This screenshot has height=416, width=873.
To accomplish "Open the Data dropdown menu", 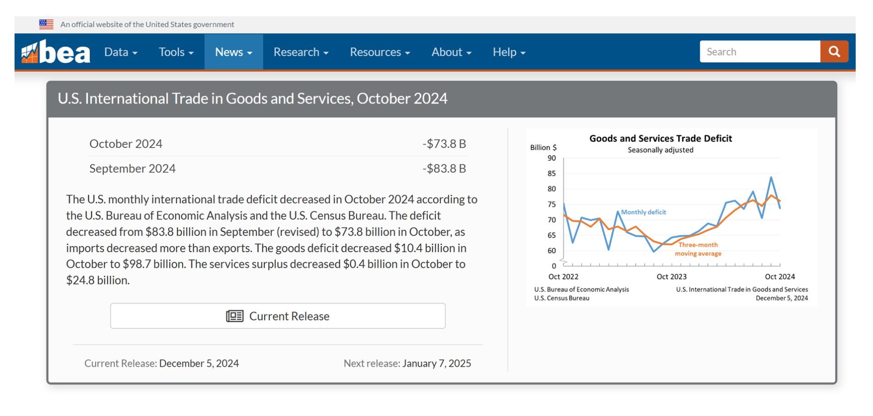I will [x=120, y=52].
